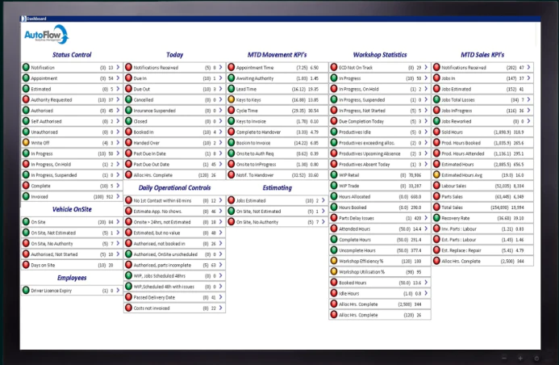Screen dimensions: 559x365
Task: Click the green indicator beside Recovery Rate
Action: click(x=436, y=218)
